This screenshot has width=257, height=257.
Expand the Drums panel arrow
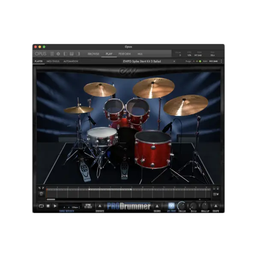tap(157, 206)
